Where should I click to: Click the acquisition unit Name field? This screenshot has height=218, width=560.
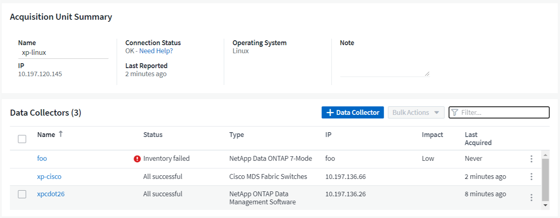coord(63,52)
